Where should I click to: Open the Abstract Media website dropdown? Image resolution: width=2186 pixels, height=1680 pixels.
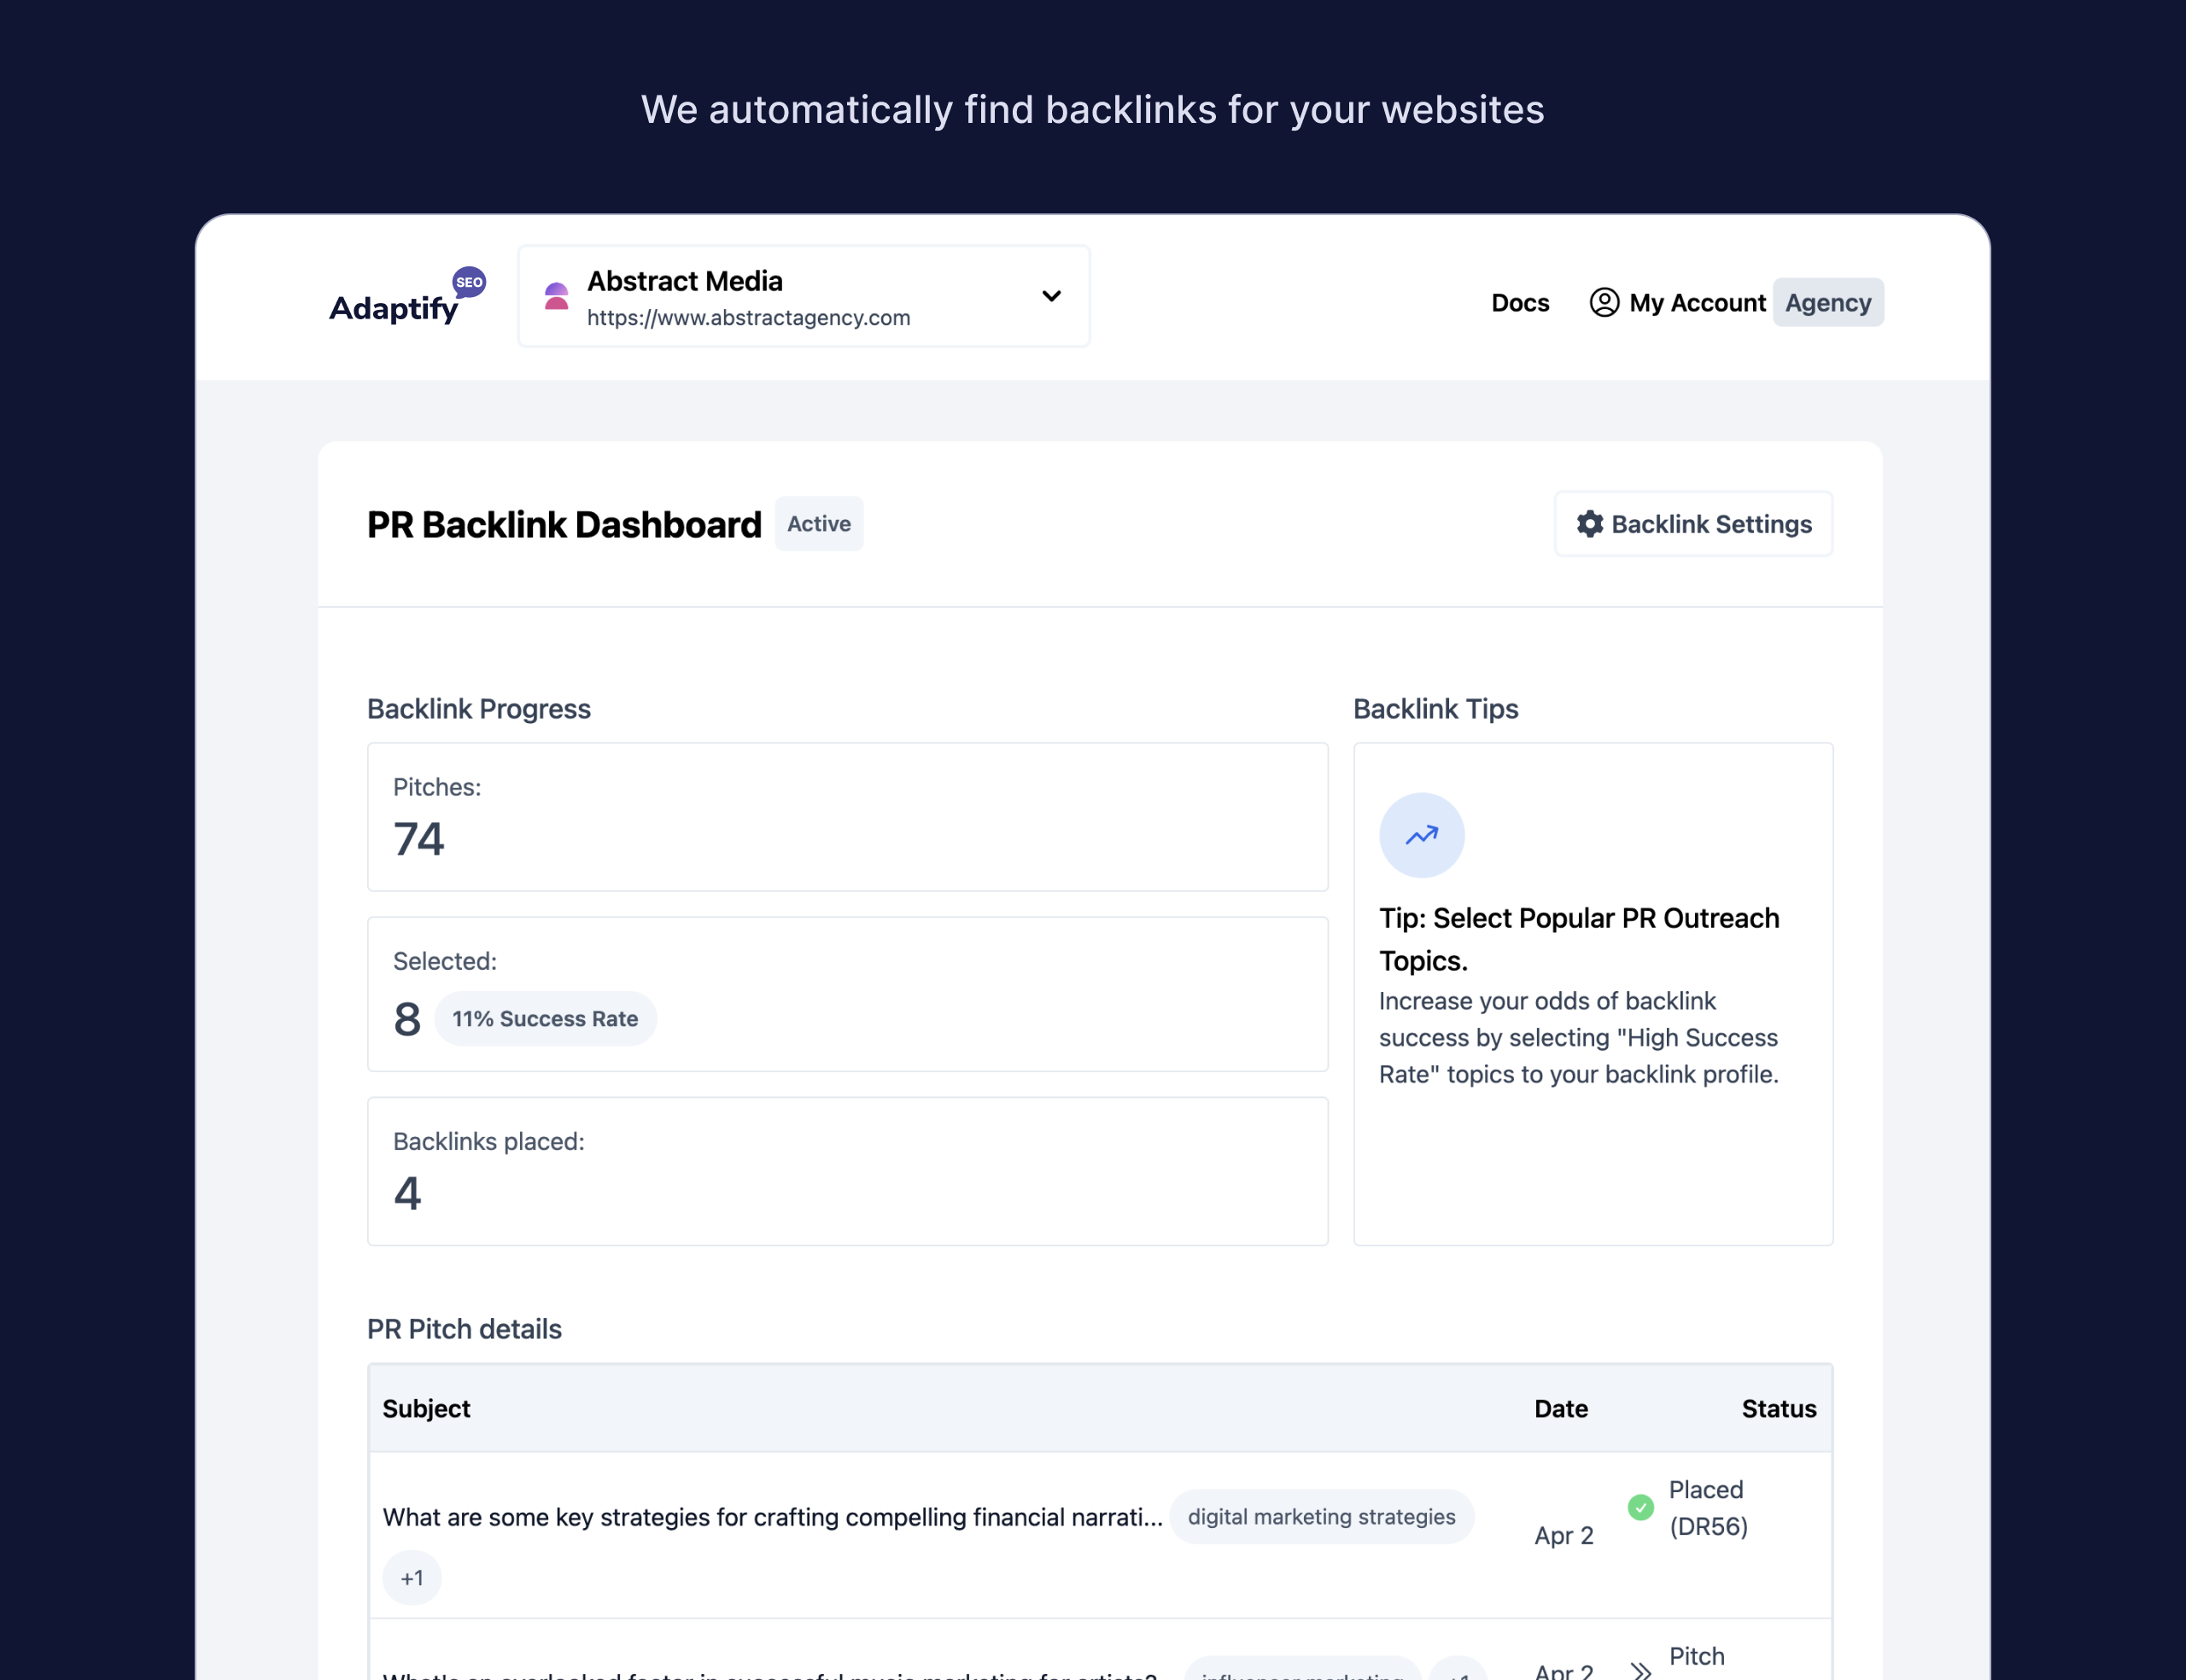tap(1051, 296)
